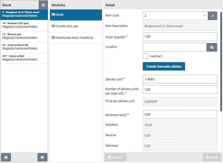Click the ellipsis in Item code field
The image size is (223, 163).
click(x=204, y=16)
